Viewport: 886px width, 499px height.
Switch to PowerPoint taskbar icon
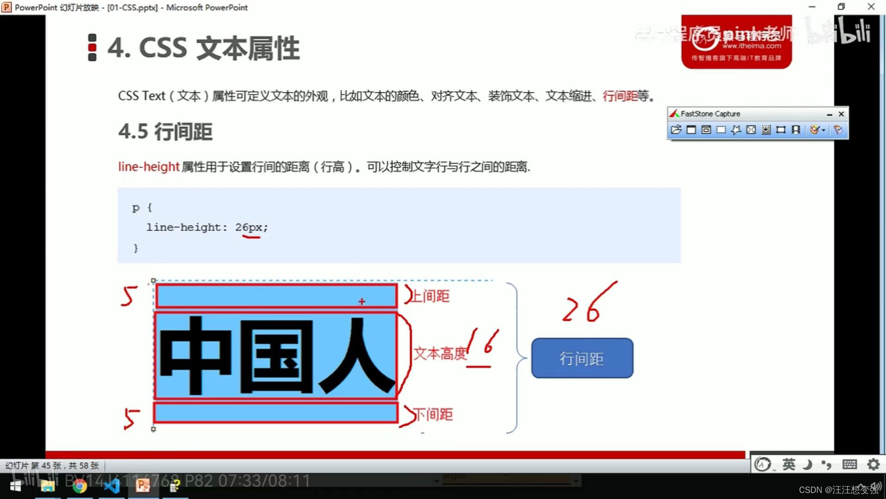point(143,486)
